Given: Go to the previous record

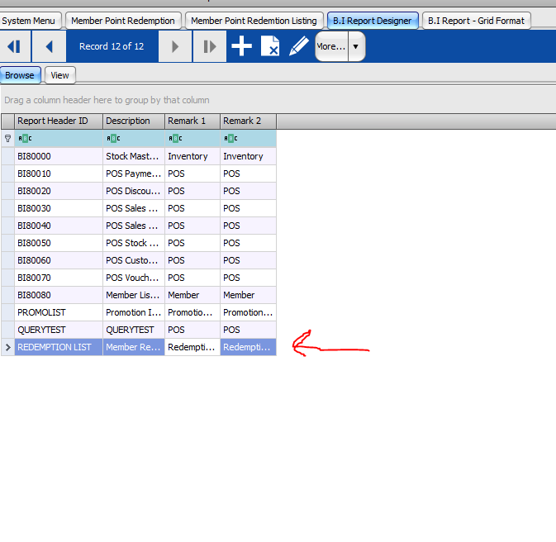Looking at the screenshot, I should (x=49, y=47).
